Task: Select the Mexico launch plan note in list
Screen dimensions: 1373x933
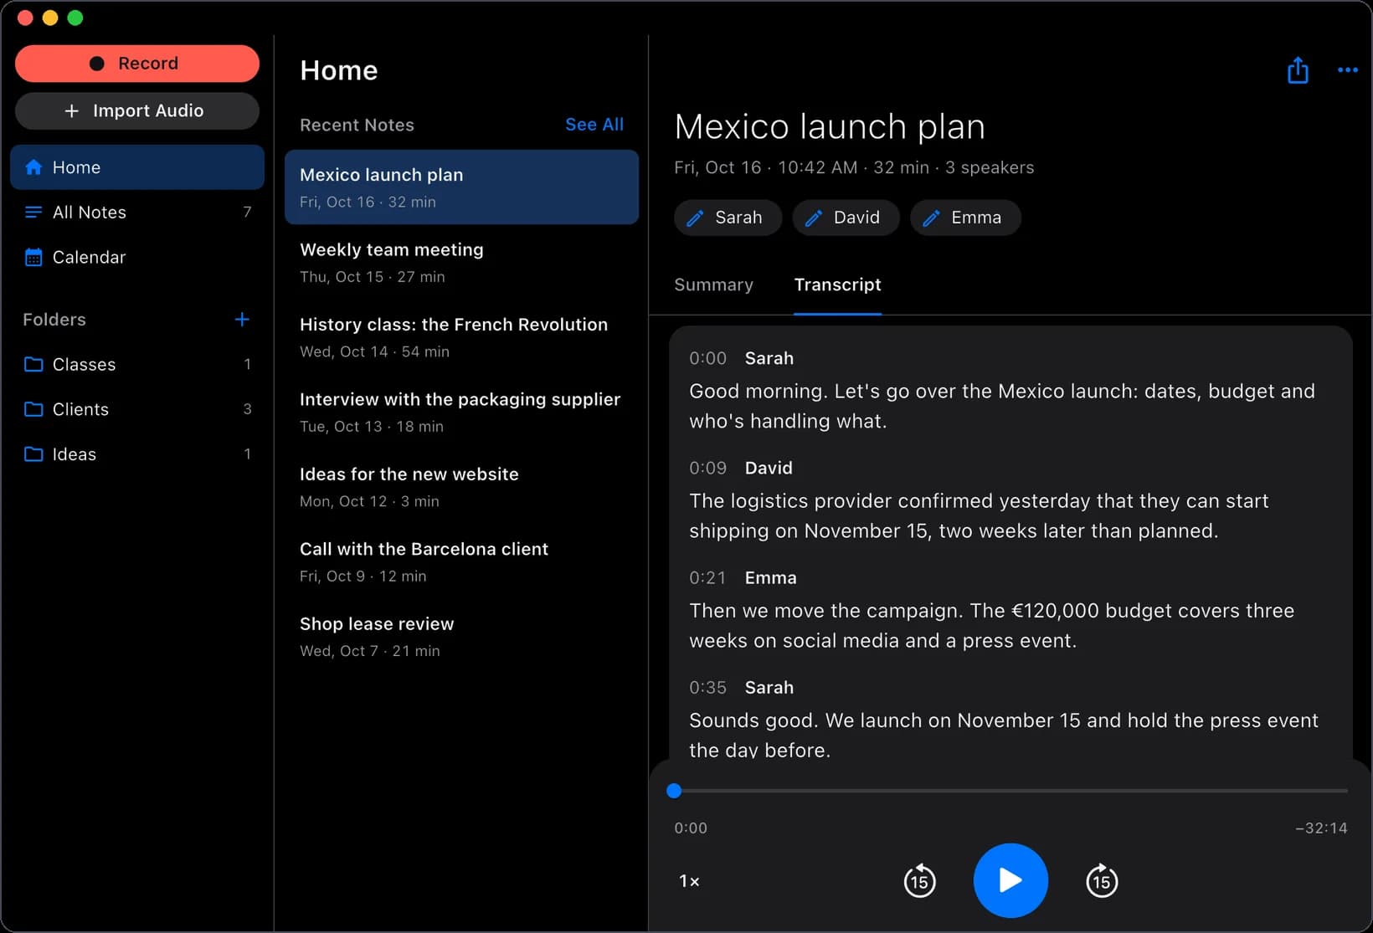Action: [x=461, y=187]
